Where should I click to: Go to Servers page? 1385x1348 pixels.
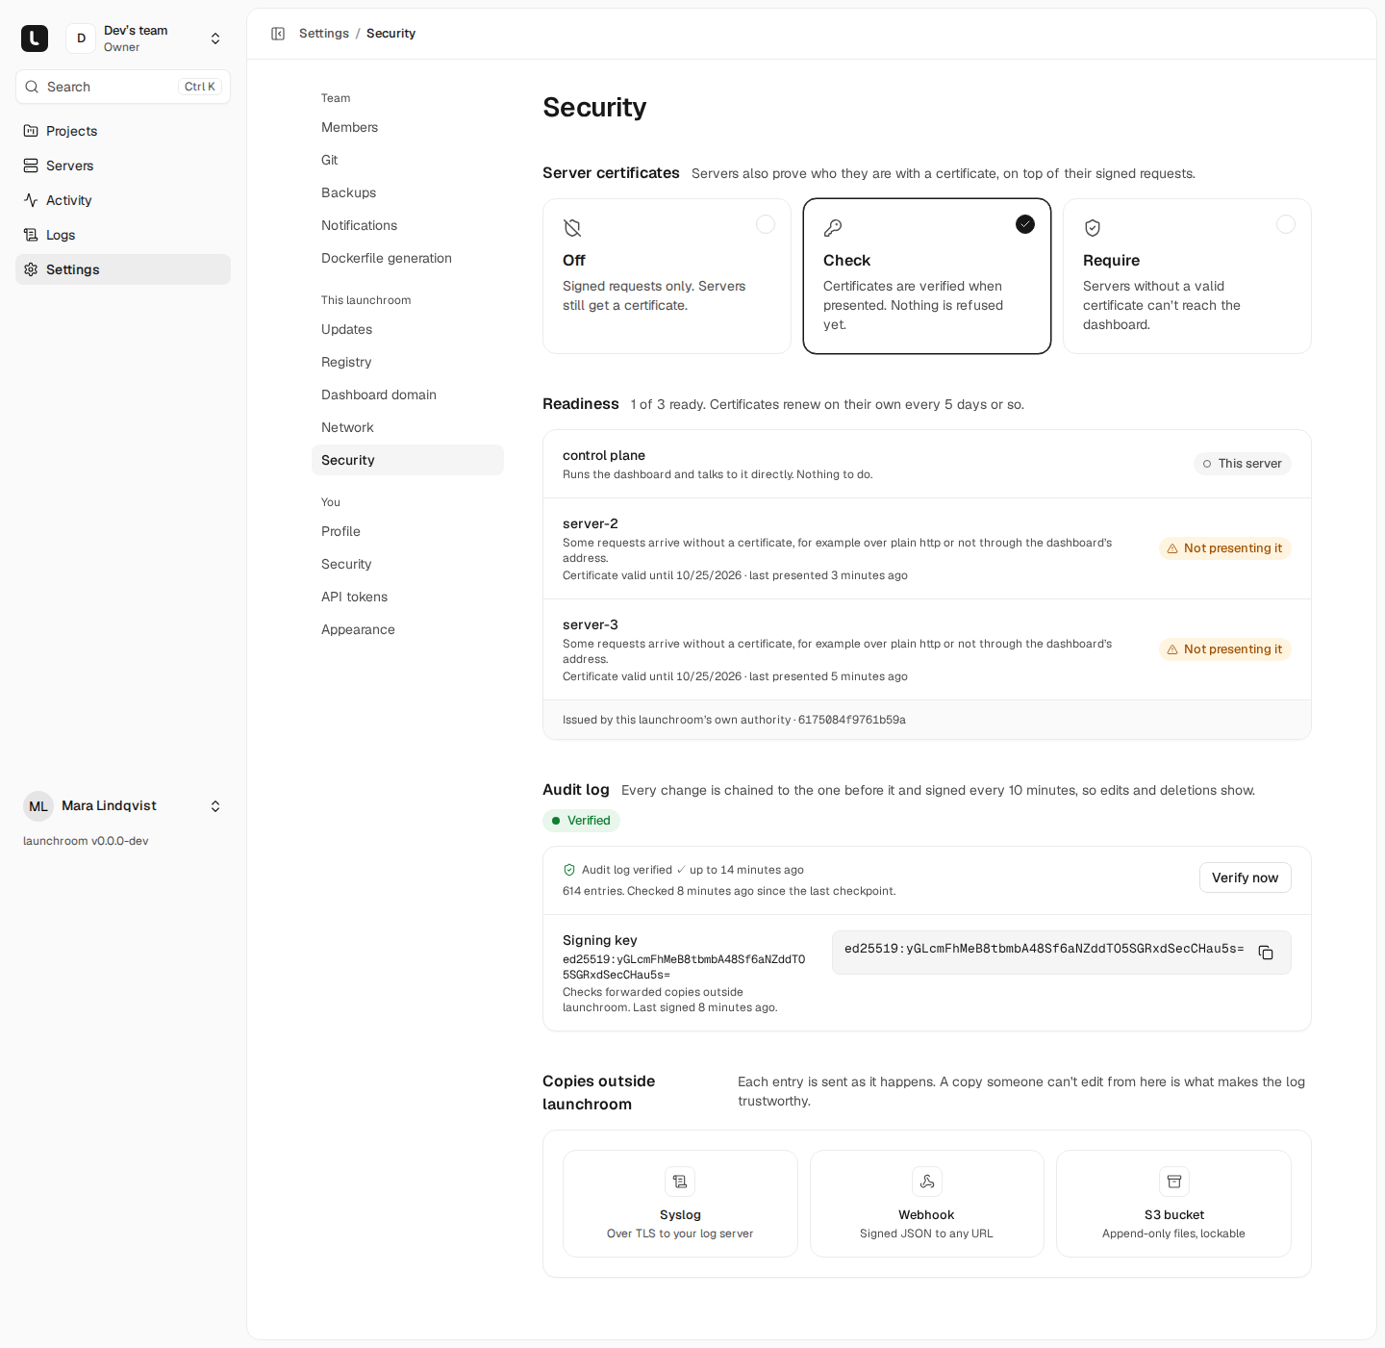click(x=123, y=165)
